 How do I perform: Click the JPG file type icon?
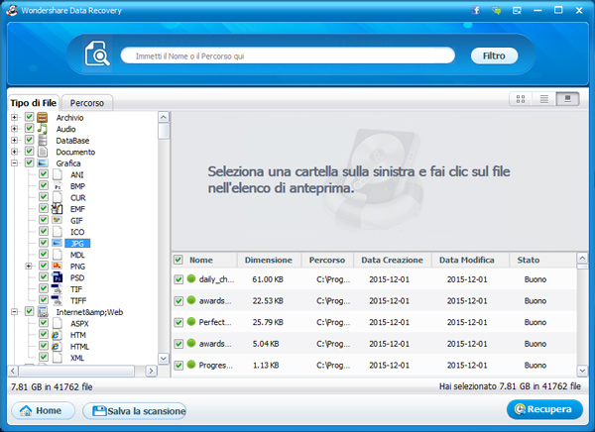click(57, 243)
